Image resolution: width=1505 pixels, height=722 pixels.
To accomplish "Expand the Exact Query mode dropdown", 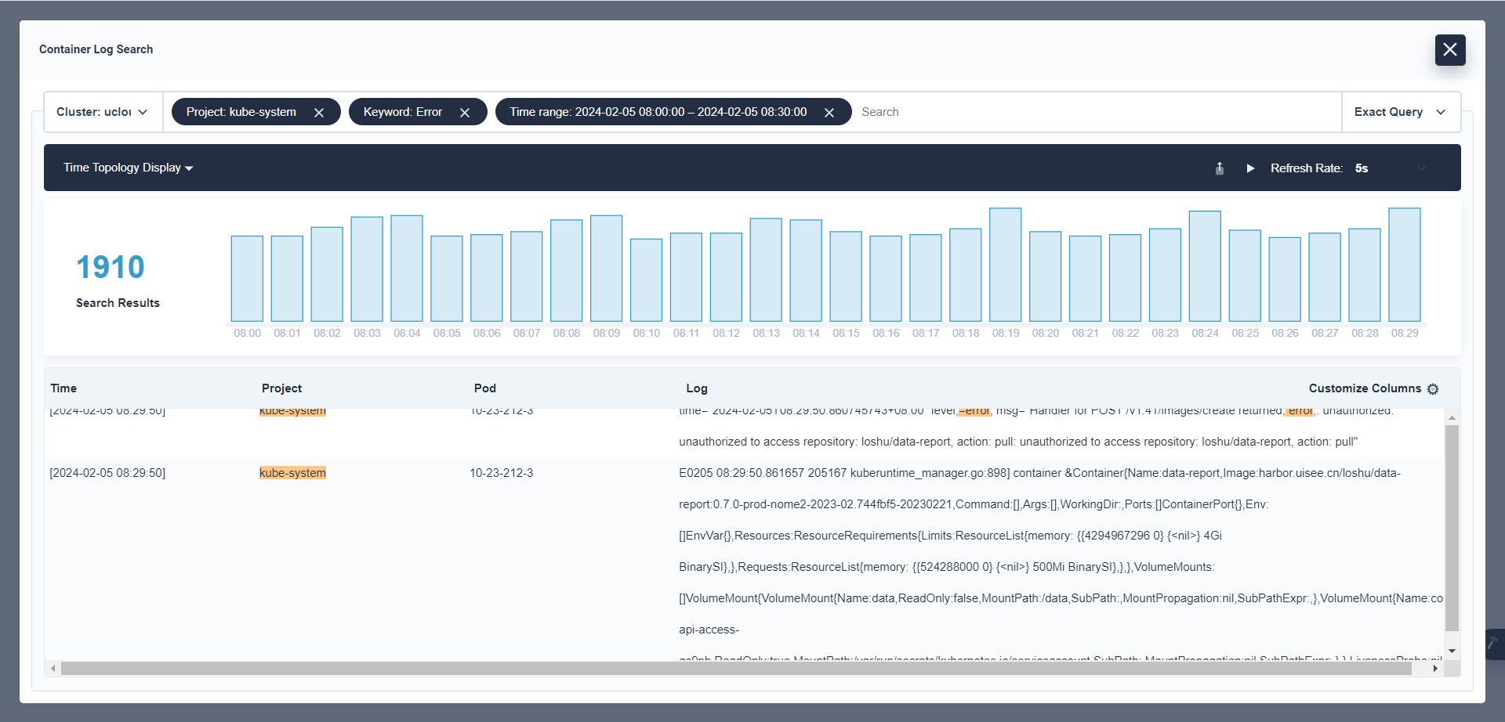I will click(x=1400, y=112).
